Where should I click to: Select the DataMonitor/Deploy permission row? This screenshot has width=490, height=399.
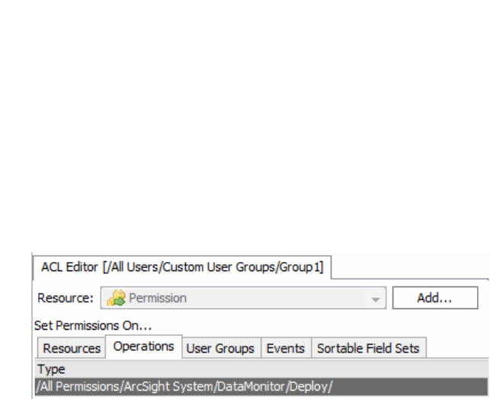261,387
